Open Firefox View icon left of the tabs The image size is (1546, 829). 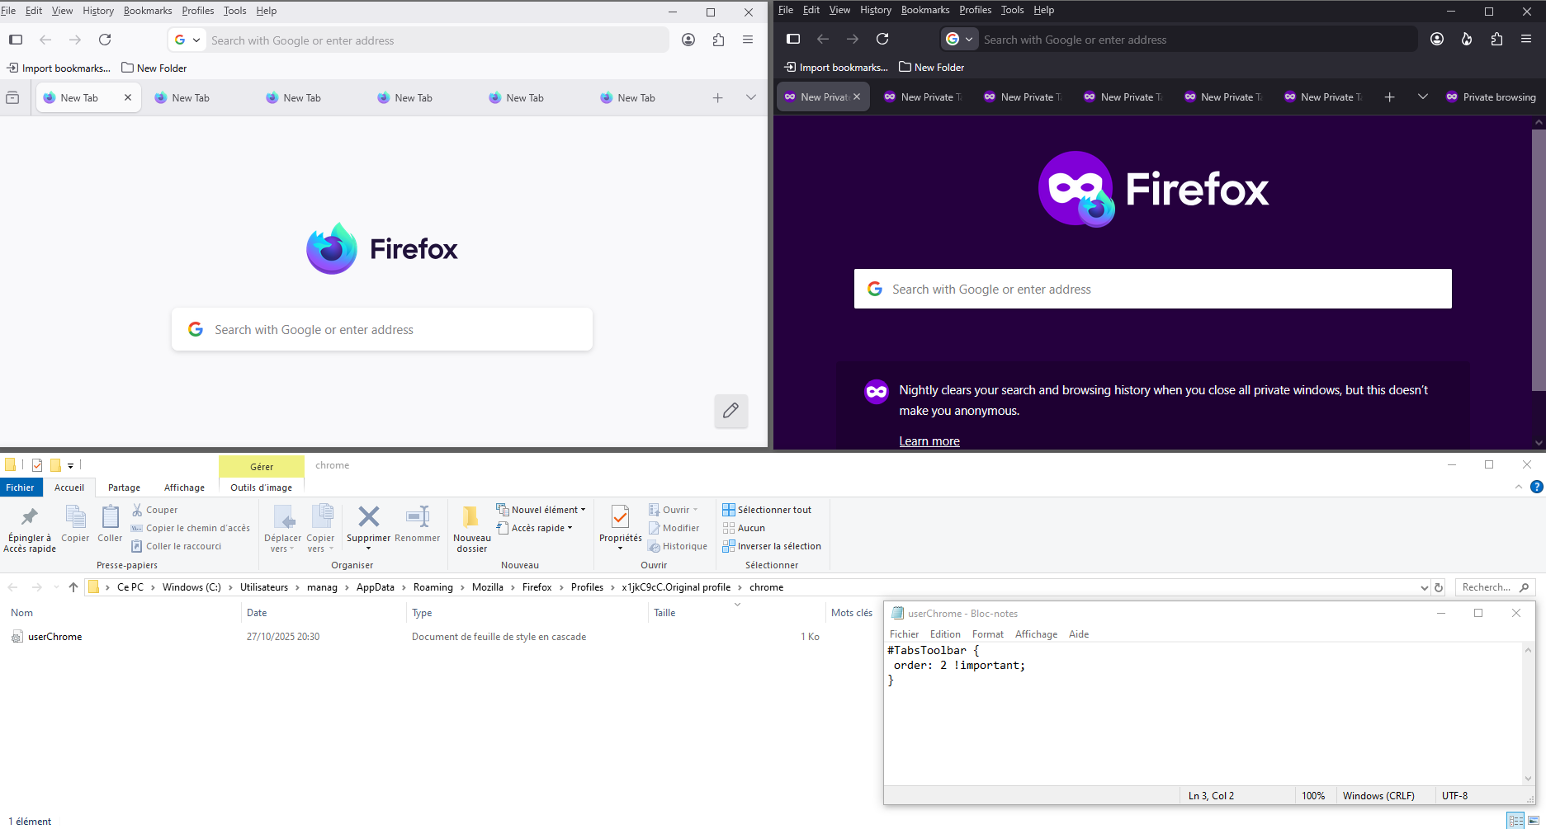tap(12, 97)
